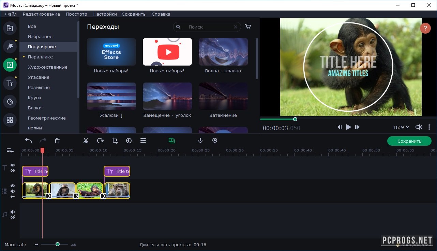Select the transitions panel icon
This screenshot has height=251, width=437.
click(x=10, y=65)
